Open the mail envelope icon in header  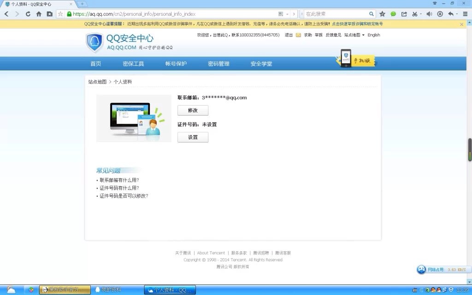point(298,35)
